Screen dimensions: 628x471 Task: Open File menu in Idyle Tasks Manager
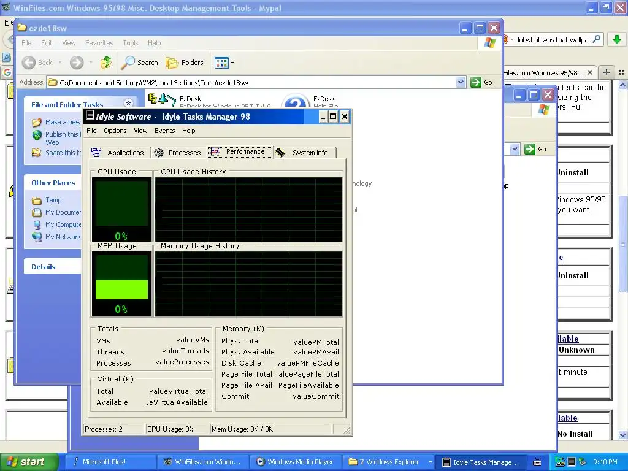pyautogui.click(x=91, y=131)
